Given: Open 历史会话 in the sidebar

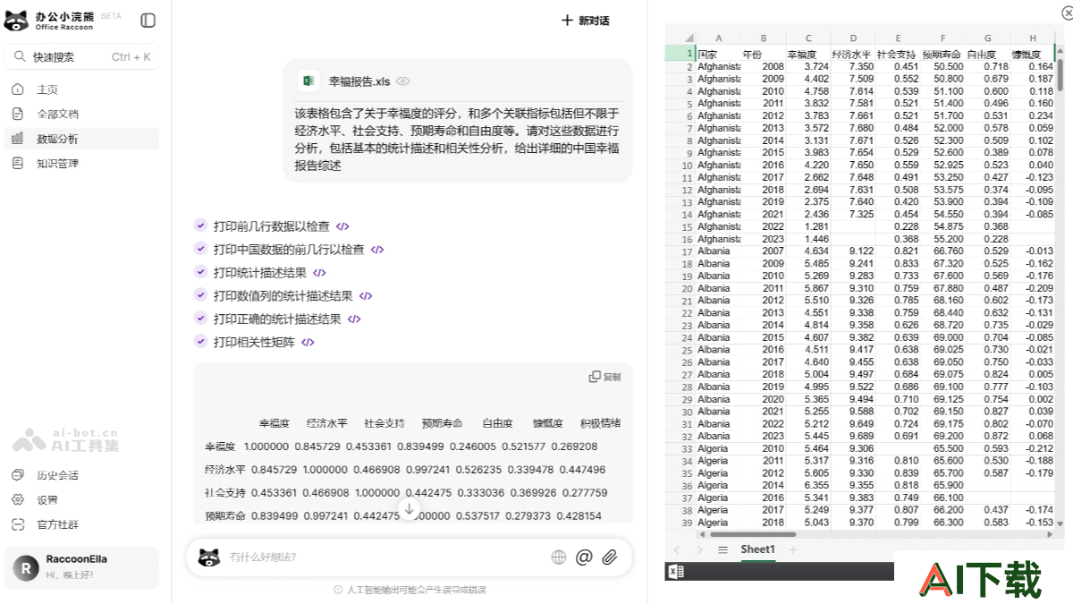Looking at the screenshot, I should pos(57,475).
